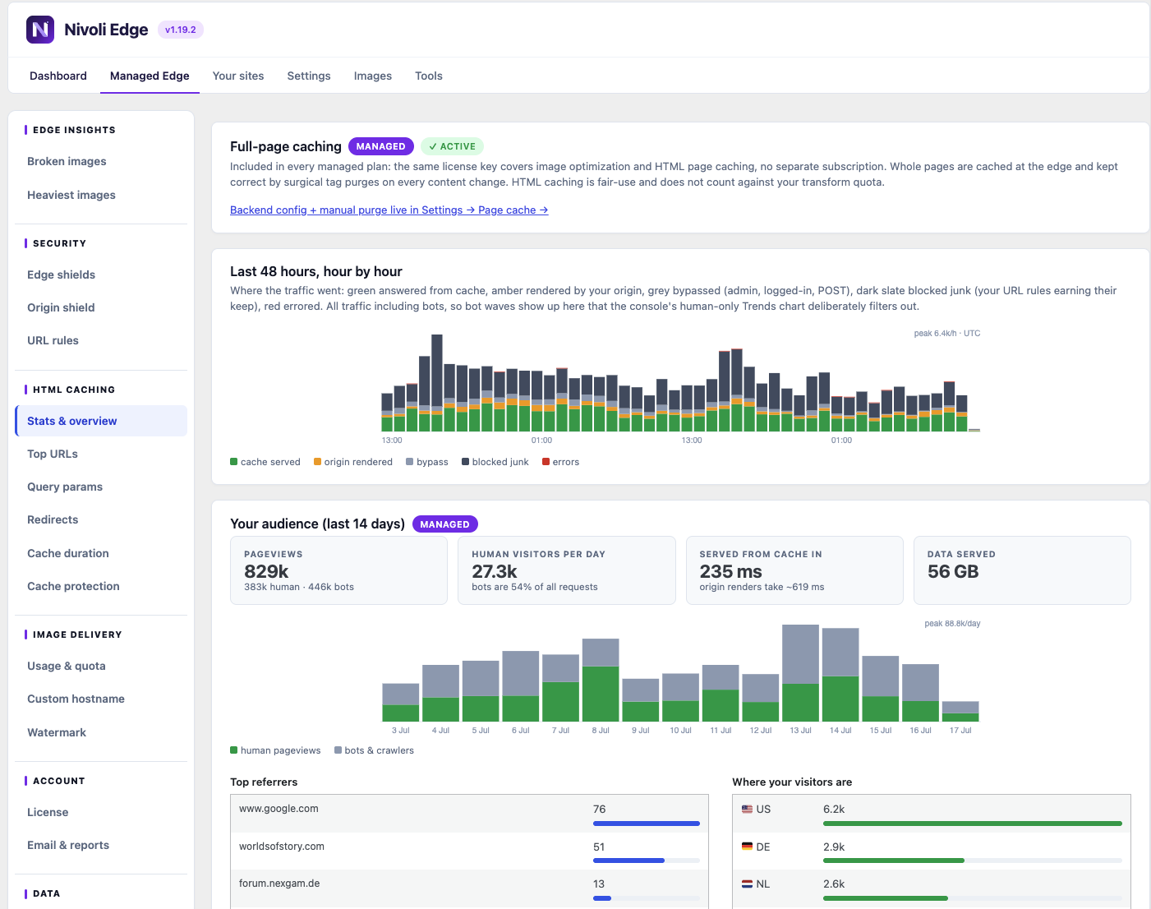Switch to the Images tab

click(373, 76)
